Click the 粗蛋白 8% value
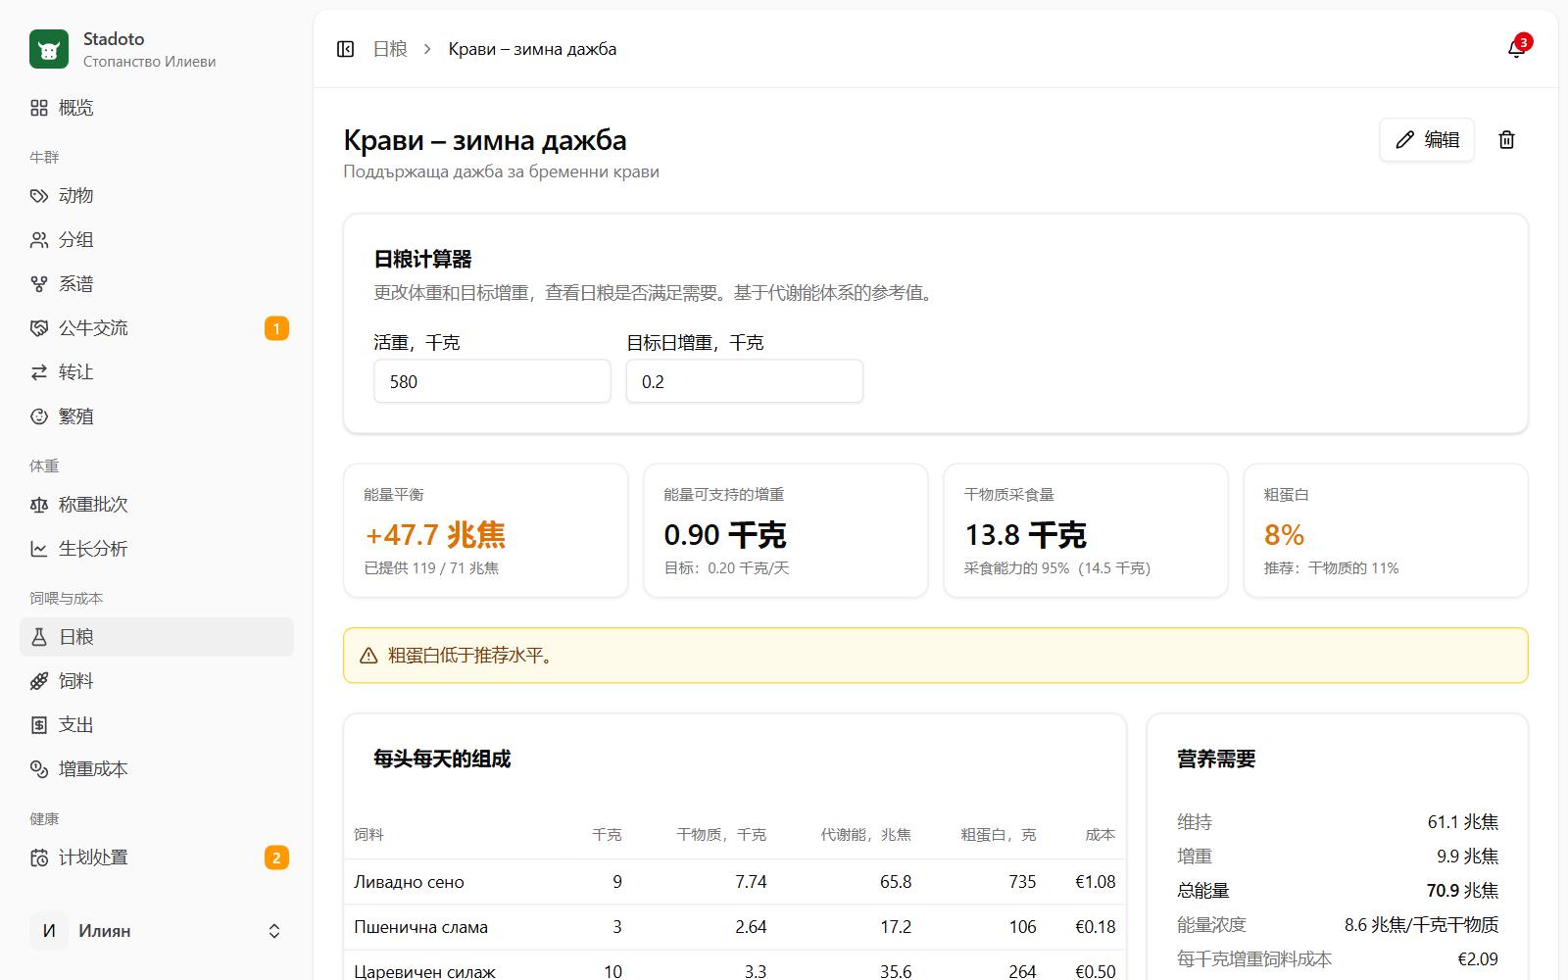This screenshot has height=980, width=1568. 1284,535
